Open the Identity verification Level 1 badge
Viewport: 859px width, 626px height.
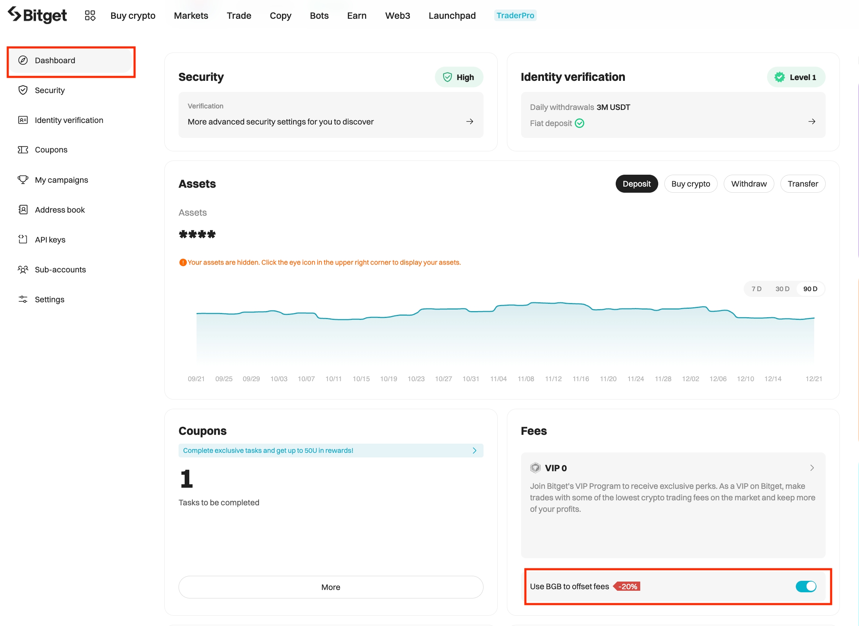pos(796,77)
